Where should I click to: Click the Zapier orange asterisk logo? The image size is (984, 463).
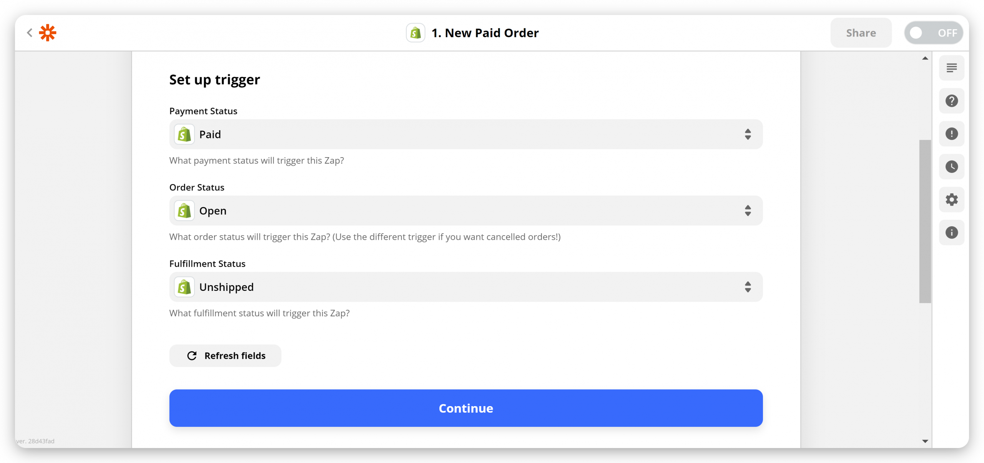point(48,33)
